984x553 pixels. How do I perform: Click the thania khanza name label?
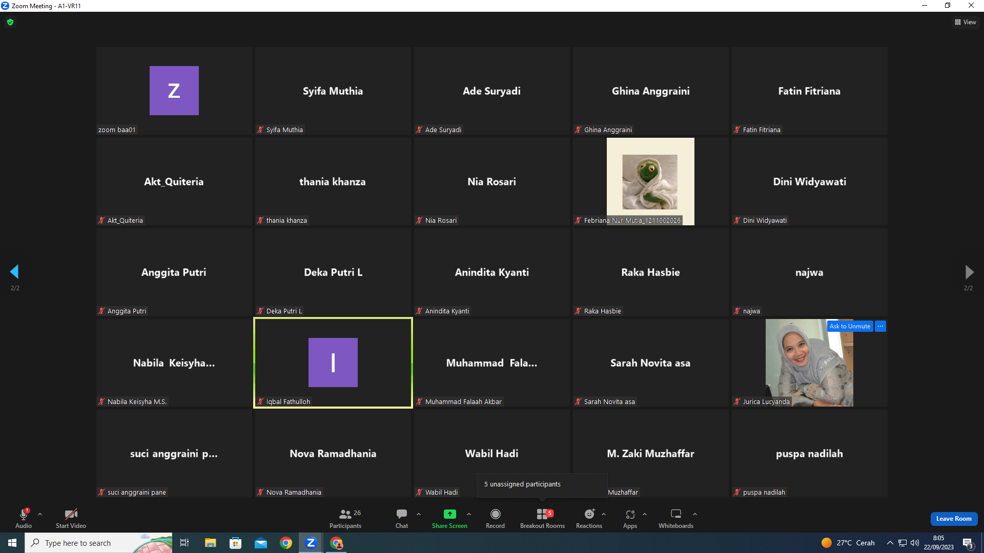click(x=286, y=221)
